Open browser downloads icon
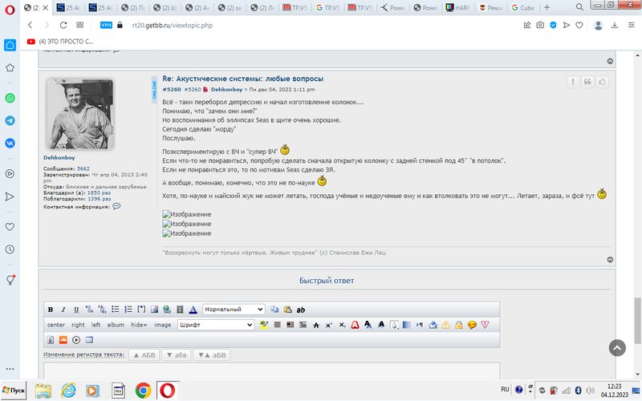 click(x=615, y=25)
